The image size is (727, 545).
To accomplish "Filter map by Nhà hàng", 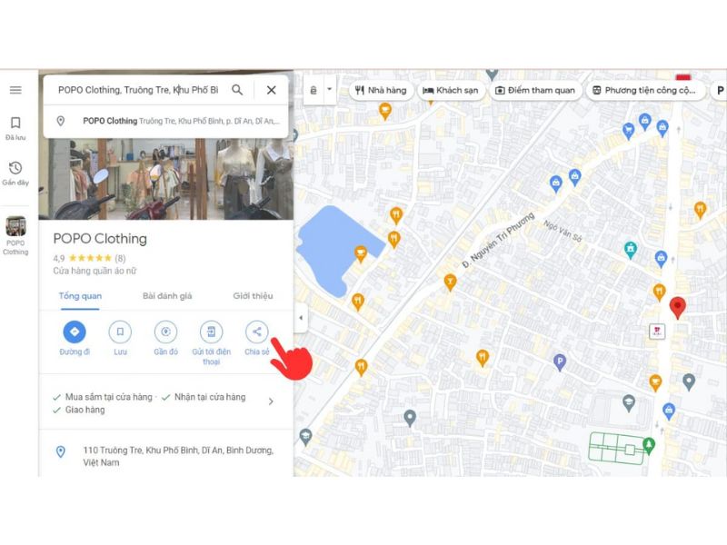I will (380, 90).
